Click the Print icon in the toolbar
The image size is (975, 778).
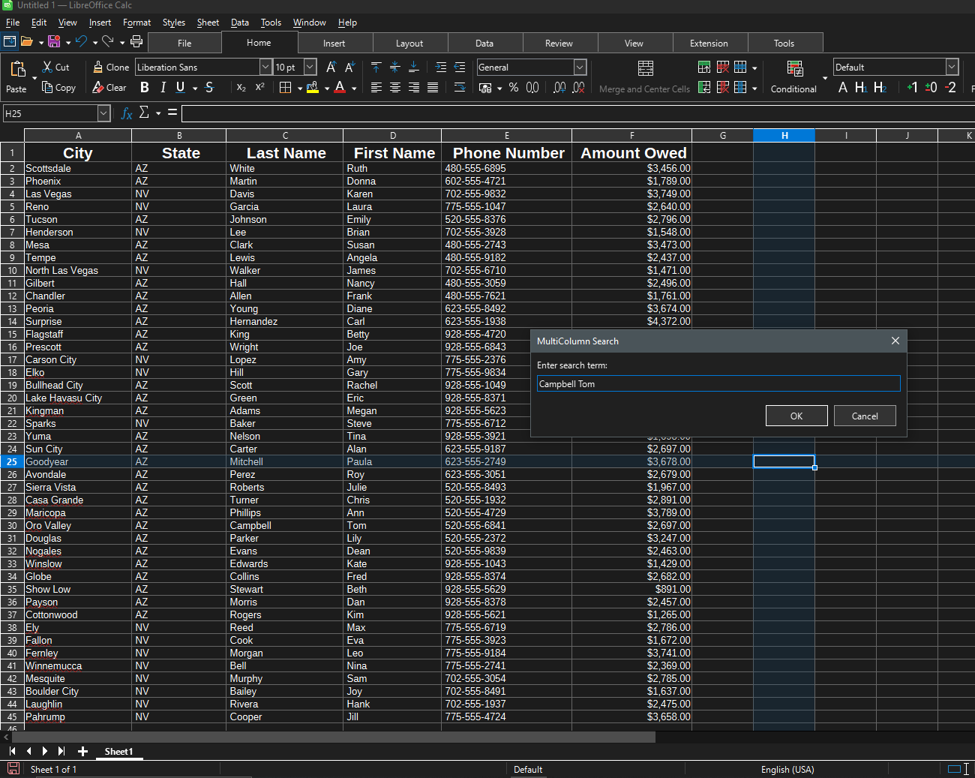pos(136,42)
